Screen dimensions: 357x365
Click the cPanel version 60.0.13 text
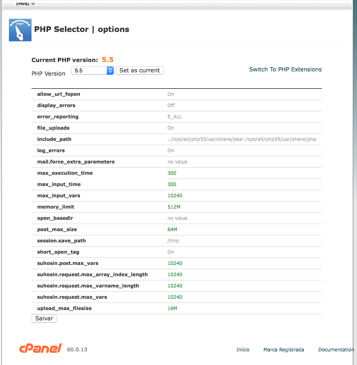pyautogui.click(x=77, y=349)
